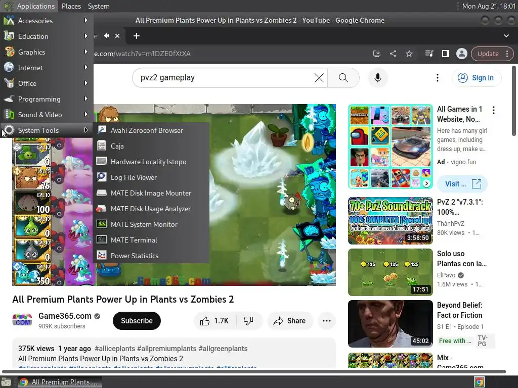Bookmark this page with star icon
518x388 pixels.
(409, 54)
